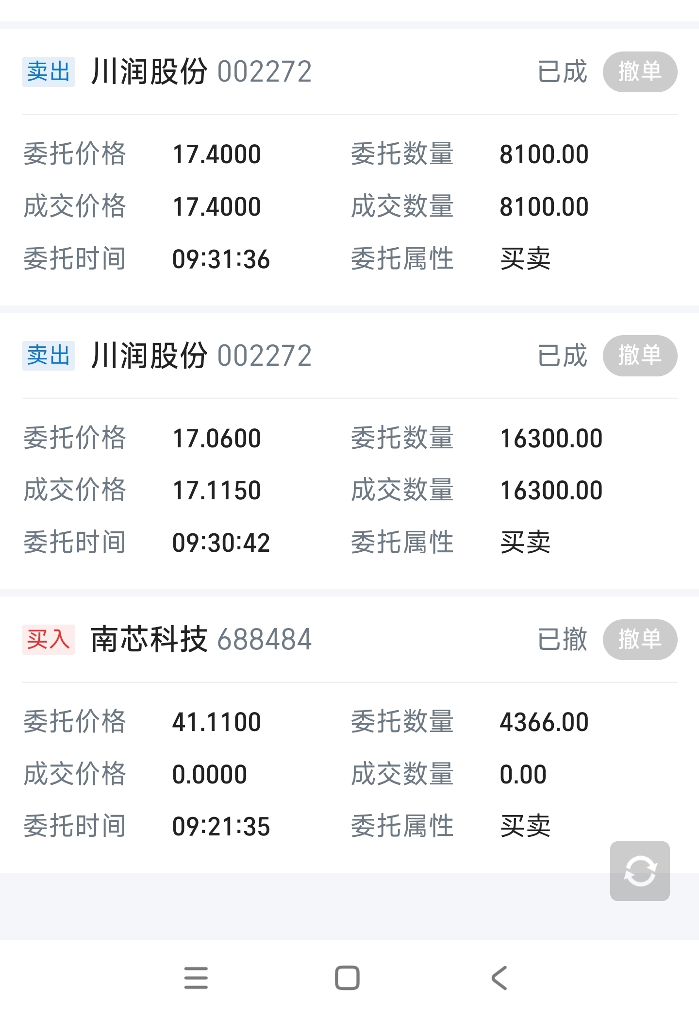The image size is (699, 1020).
Task: Tap 已成 status of 16300.00 order
Action: pos(562,356)
